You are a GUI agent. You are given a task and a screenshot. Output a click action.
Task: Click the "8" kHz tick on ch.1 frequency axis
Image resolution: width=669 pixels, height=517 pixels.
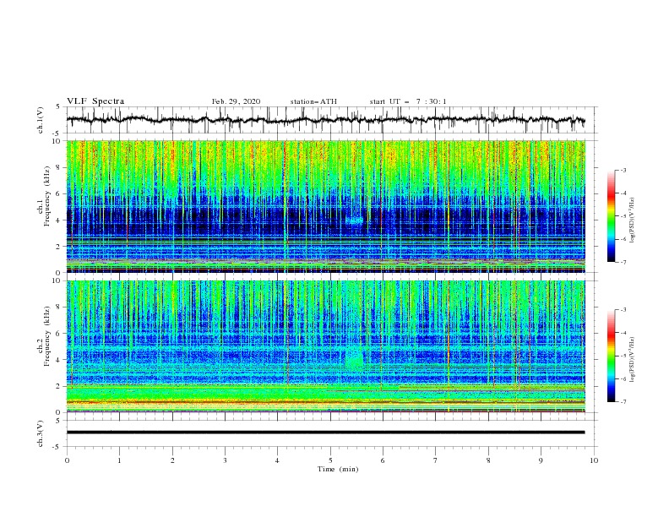(59, 167)
